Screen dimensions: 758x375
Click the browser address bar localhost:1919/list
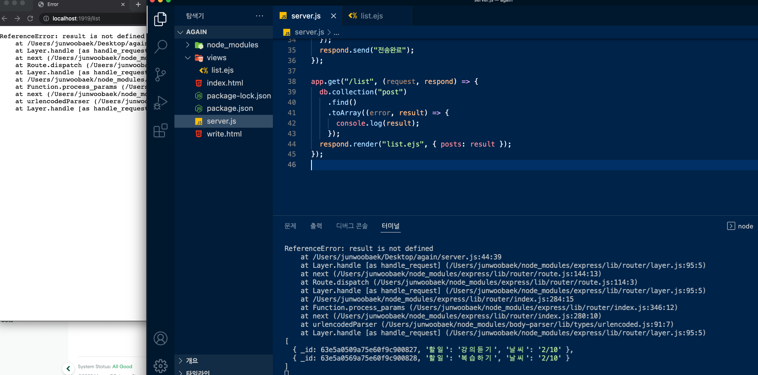click(76, 18)
